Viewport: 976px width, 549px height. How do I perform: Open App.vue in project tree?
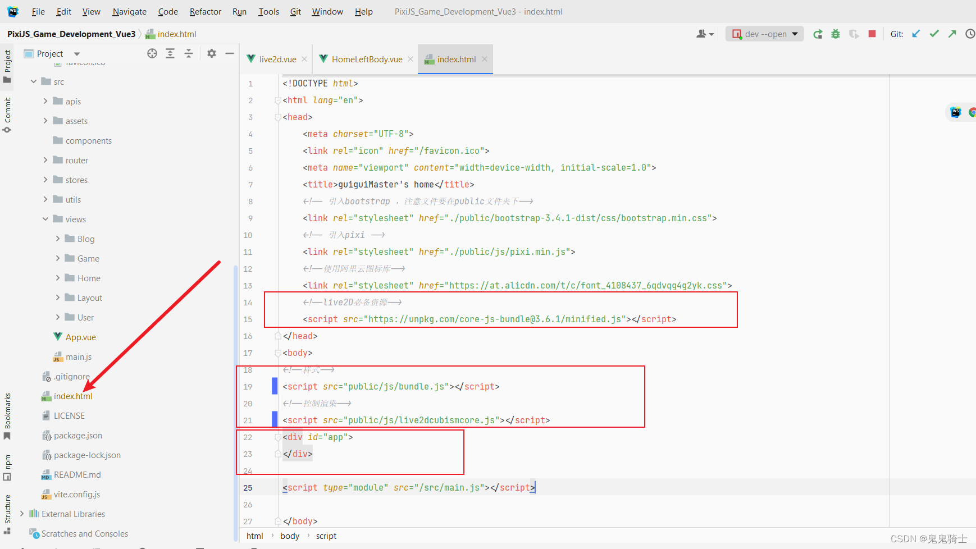[75, 337]
